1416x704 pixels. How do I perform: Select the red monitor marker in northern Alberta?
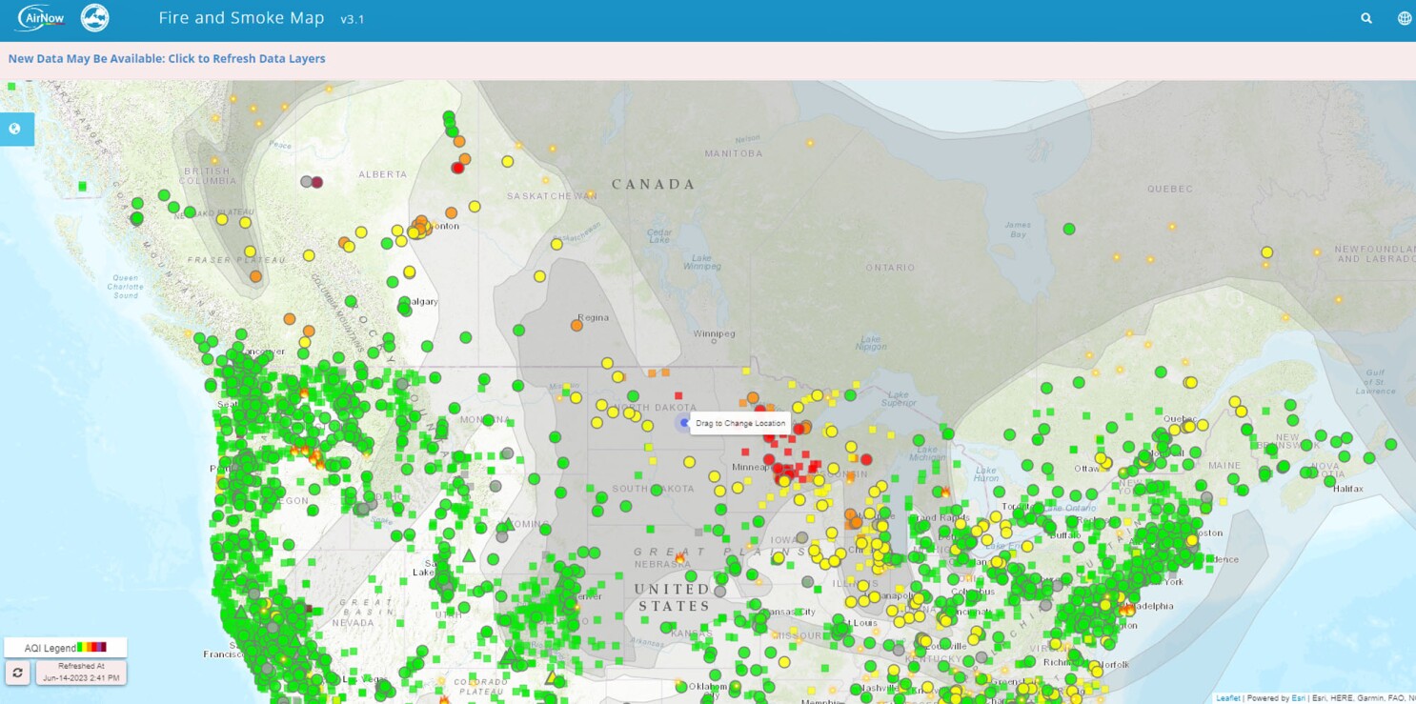tap(457, 168)
